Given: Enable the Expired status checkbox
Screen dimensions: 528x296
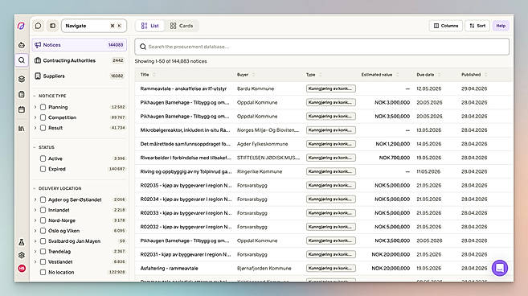Looking at the screenshot, I should pos(43,169).
